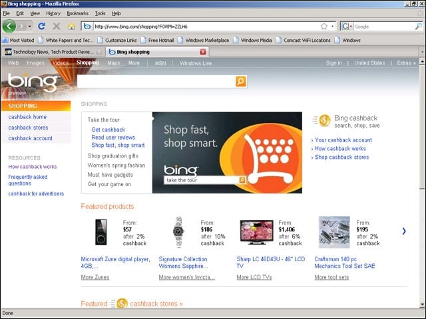Open cashback stores in sidebar

click(x=28, y=128)
